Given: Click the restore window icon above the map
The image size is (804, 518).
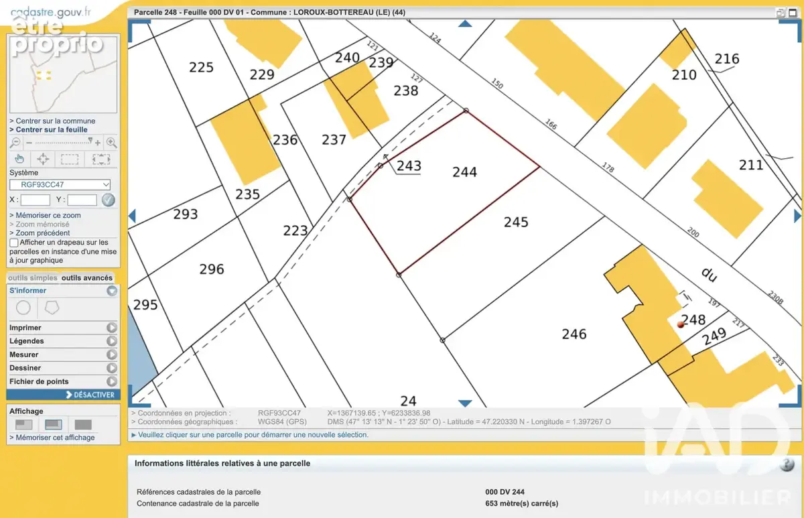Looking at the screenshot, I should [x=781, y=12].
